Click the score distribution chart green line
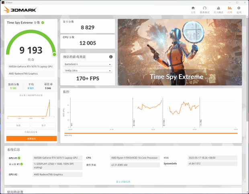The width and height of the screenshot is (249, 194). click(49, 108)
